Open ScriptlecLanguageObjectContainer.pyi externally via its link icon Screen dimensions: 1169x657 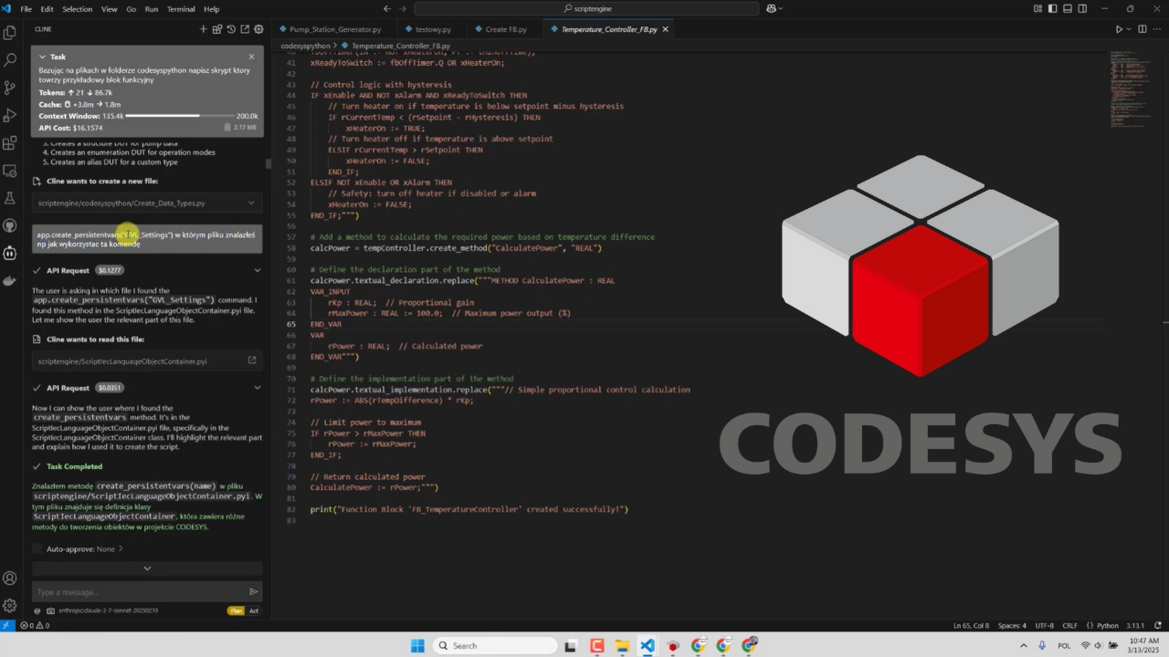[x=252, y=360]
